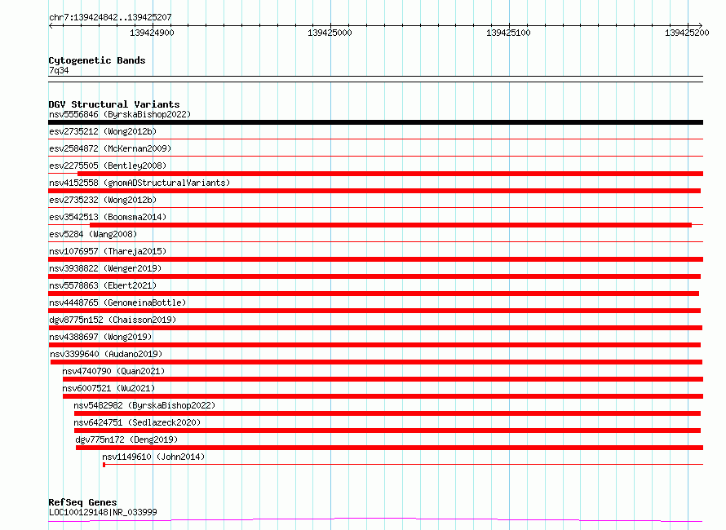This screenshot has width=726, height=530.
Task: Select the nsv5578863 (Ebert2021) variant label
Action: point(103,285)
